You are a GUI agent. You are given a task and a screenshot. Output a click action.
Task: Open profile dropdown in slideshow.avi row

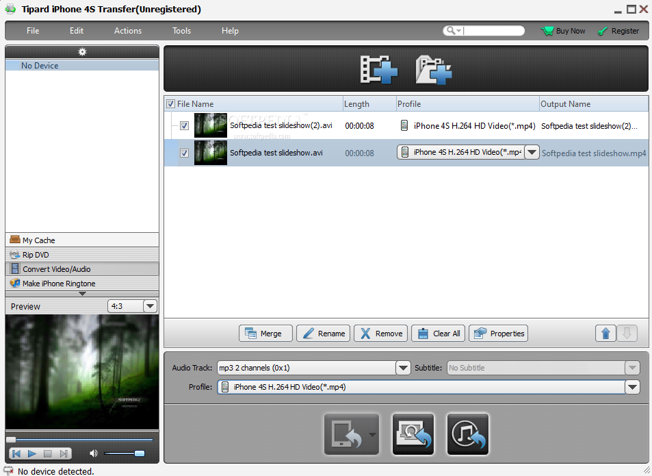[532, 152]
